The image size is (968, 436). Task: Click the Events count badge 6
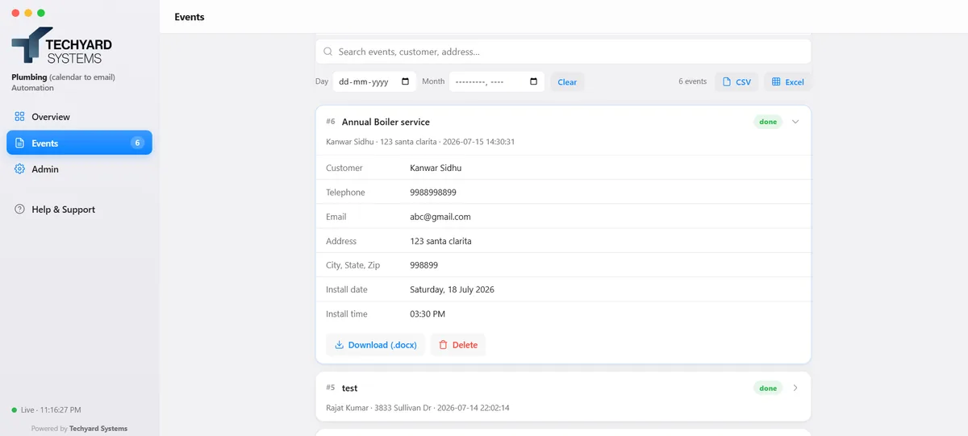click(137, 143)
